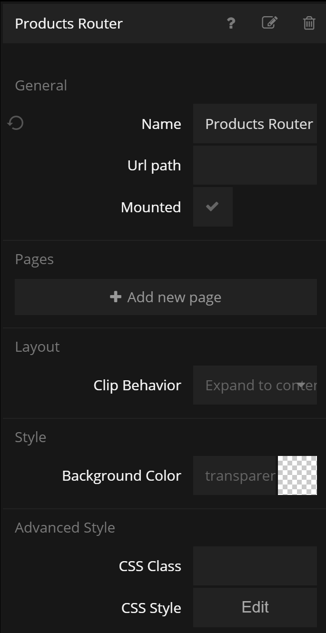Click the Style section heading

click(30, 437)
